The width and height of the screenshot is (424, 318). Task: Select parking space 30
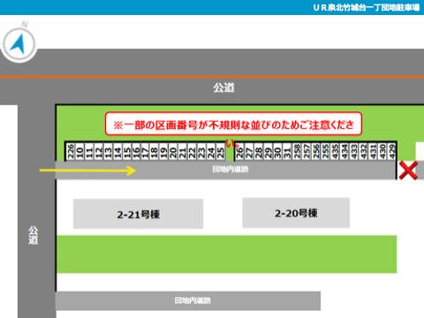277,151
